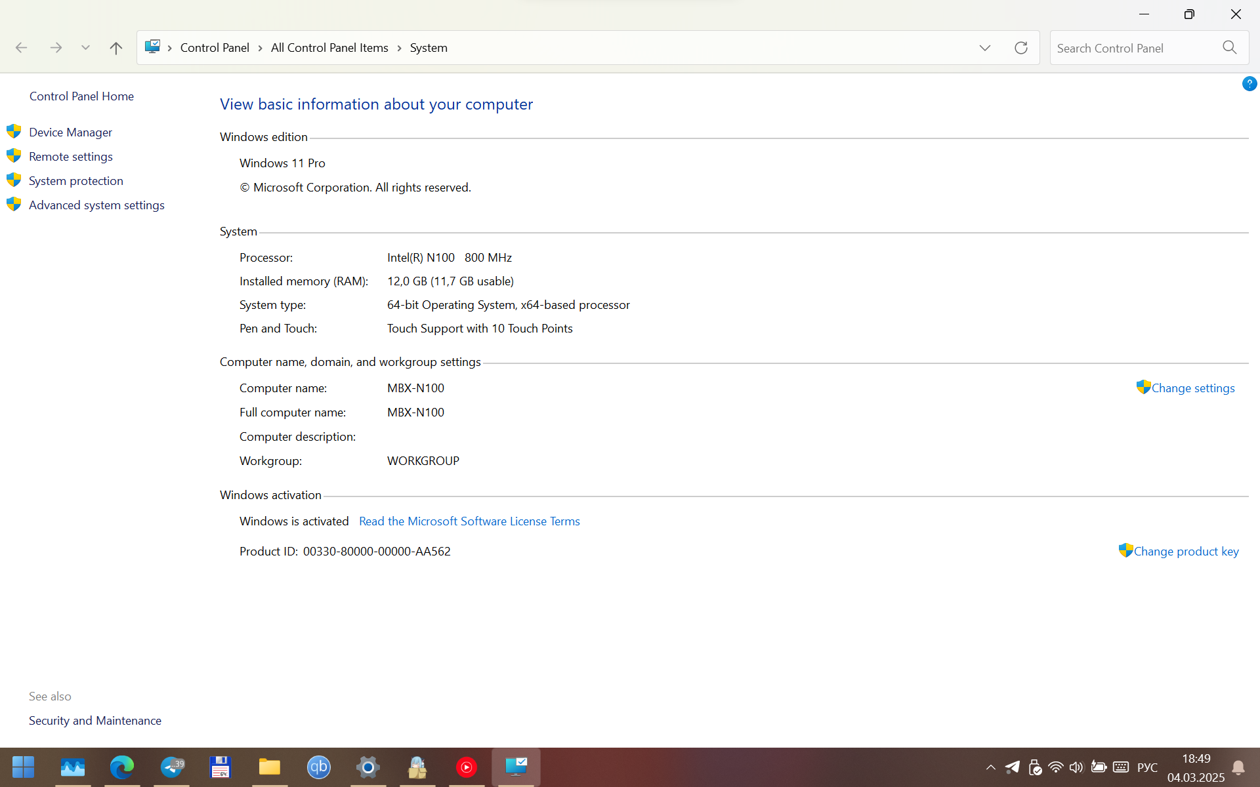Screen dimensions: 1260x787
Task: Expand chevron after Control Panel breadcrumb
Action: (261, 48)
